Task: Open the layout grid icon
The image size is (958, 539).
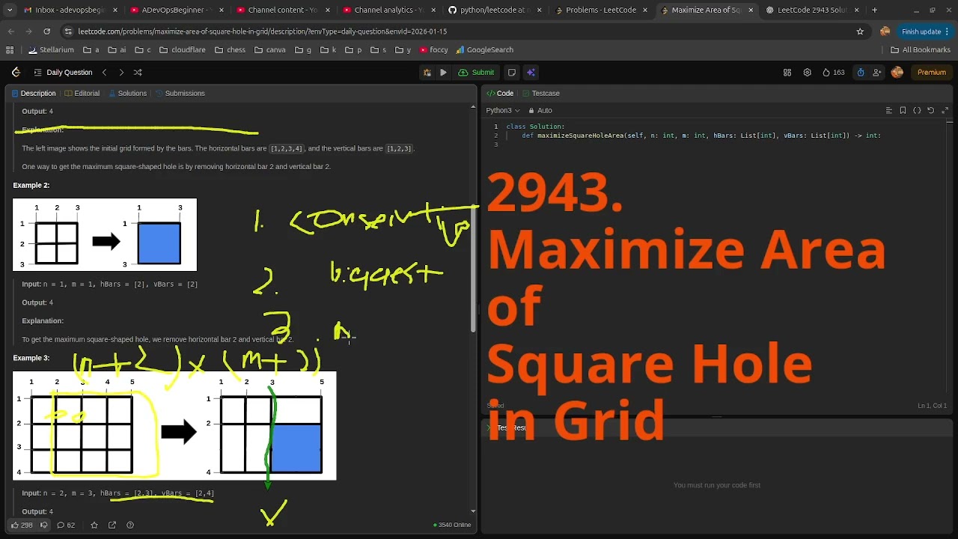Action: pyautogui.click(x=787, y=73)
